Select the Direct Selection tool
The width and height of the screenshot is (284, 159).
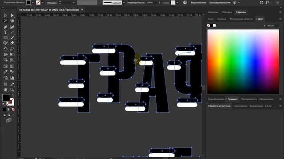tap(12, 15)
